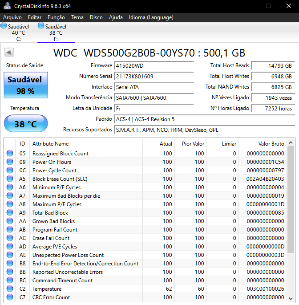Viewport: 299px width, 305px height.
Task: Select the F: drive tab
Action: pyautogui.click(x=56, y=33)
